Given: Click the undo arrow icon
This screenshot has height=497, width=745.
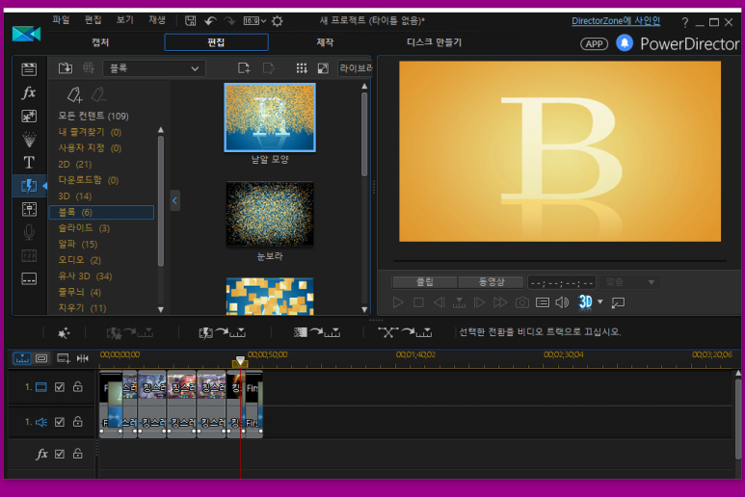Looking at the screenshot, I should (210, 21).
